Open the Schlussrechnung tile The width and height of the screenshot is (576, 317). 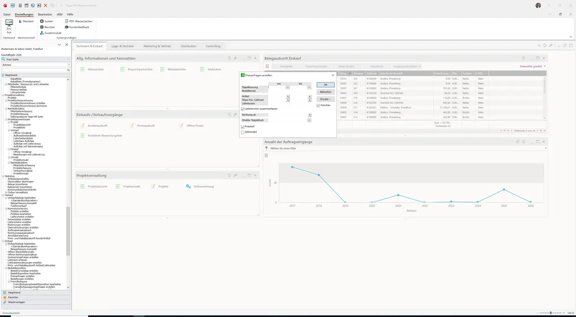(200, 186)
